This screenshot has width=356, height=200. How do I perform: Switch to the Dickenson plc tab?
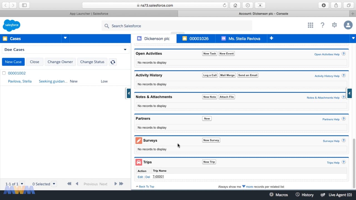[x=154, y=39]
